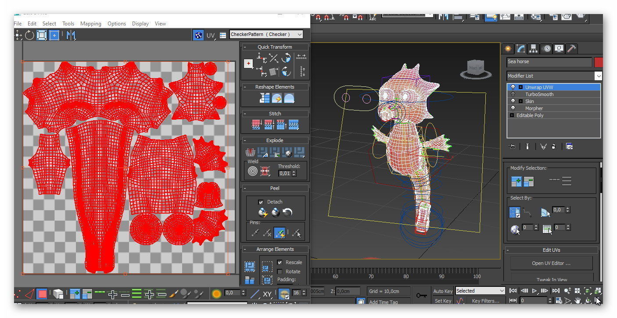The image size is (617, 318).
Task: Click the Weld Selected icon with the red X
Action: click(x=265, y=172)
